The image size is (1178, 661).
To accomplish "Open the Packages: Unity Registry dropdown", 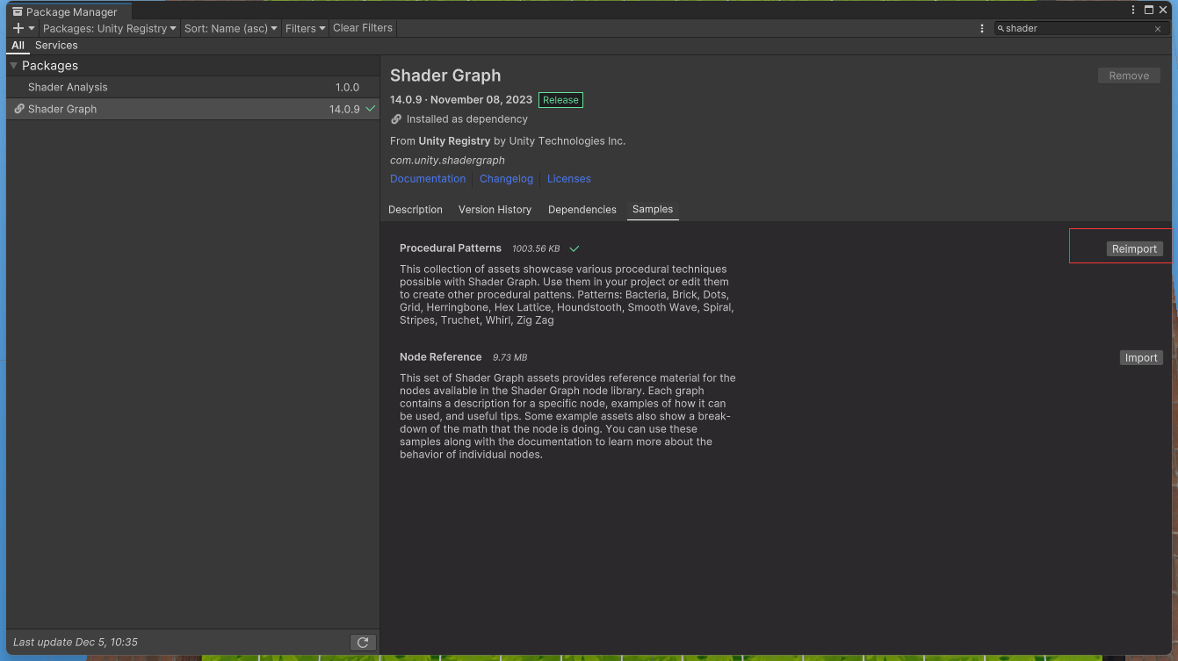I will tap(110, 28).
